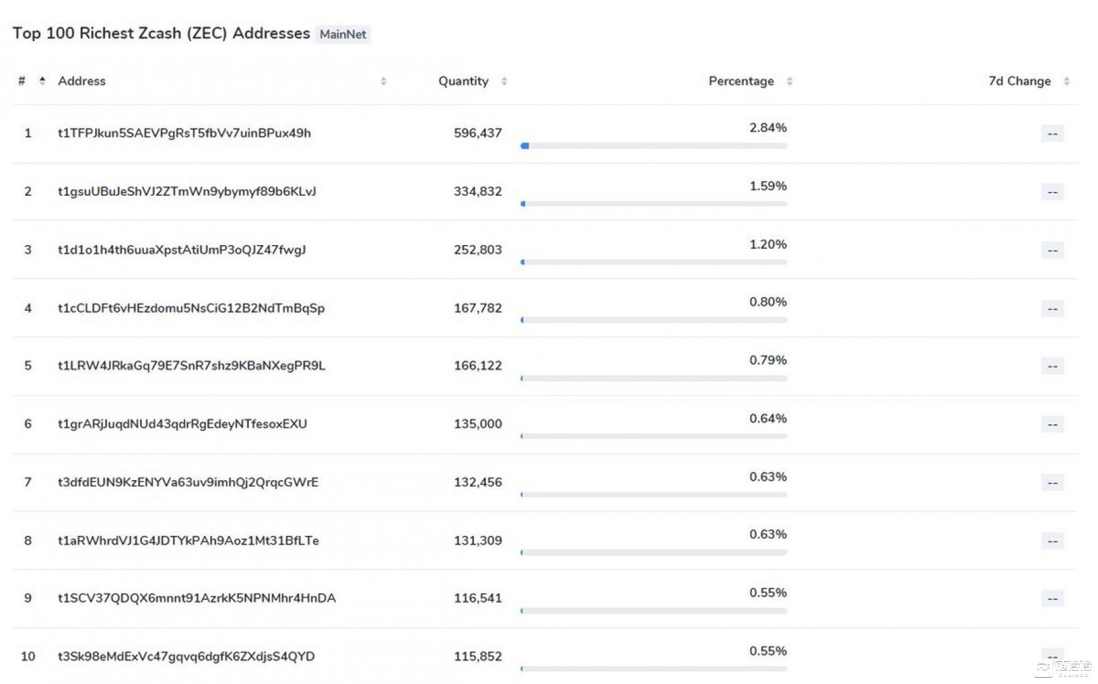Open address t1cCLDFt6vHEzdomu5NsCiG12B2NdTmBqSp
The width and height of the screenshot is (1098, 684).
point(191,308)
